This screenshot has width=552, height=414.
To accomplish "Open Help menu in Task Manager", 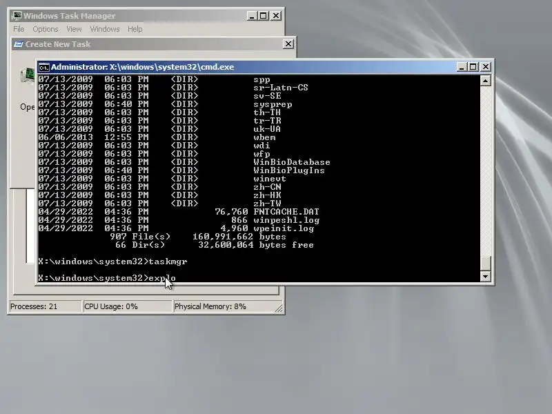I will pos(135,29).
